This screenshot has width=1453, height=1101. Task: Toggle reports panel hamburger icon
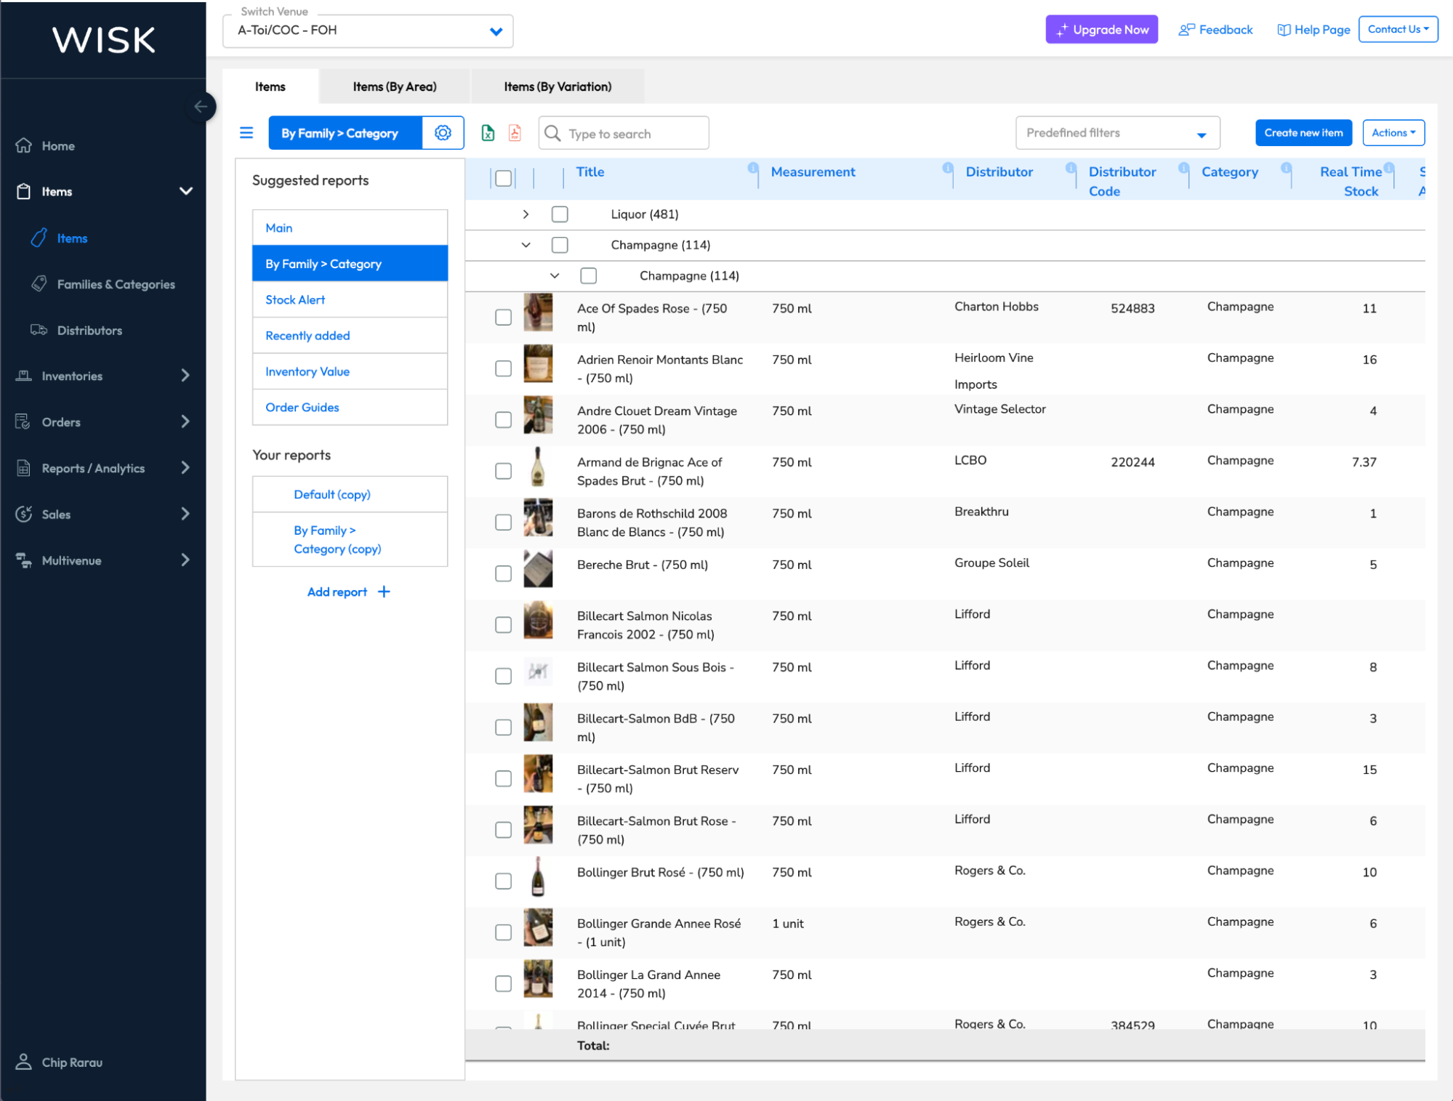click(246, 133)
